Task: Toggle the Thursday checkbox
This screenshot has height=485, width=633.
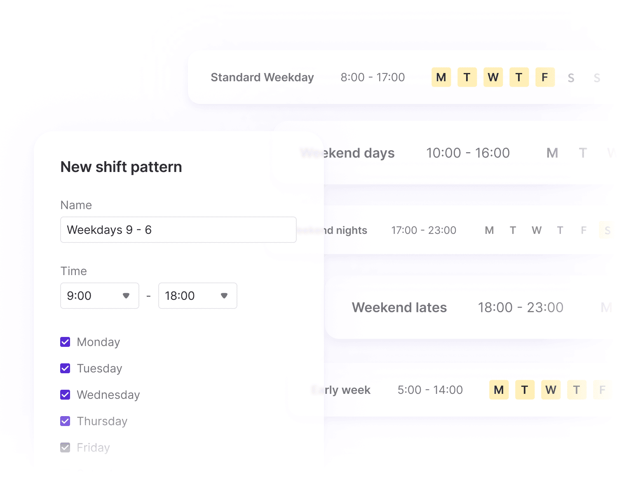Action: point(65,421)
